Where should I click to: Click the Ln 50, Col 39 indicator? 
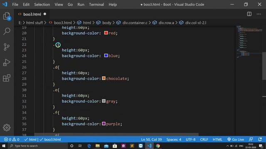pos(151,139)
